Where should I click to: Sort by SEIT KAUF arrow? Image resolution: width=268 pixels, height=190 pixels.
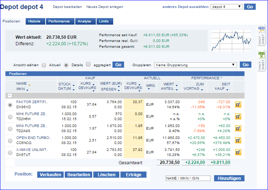227,90
